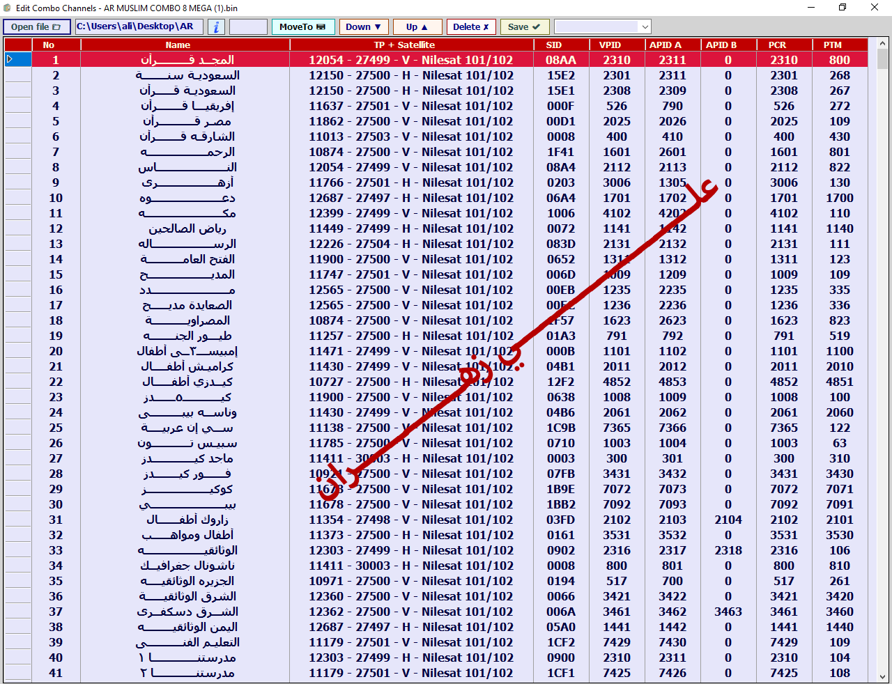Click the empty box before MoveTo
Image resolution: width=892 pixels, height=684 pixels.
pyautogui.click(x=248, y=27)
